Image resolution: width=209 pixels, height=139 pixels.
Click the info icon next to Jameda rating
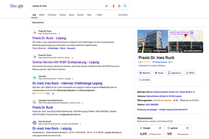point(53,94)
